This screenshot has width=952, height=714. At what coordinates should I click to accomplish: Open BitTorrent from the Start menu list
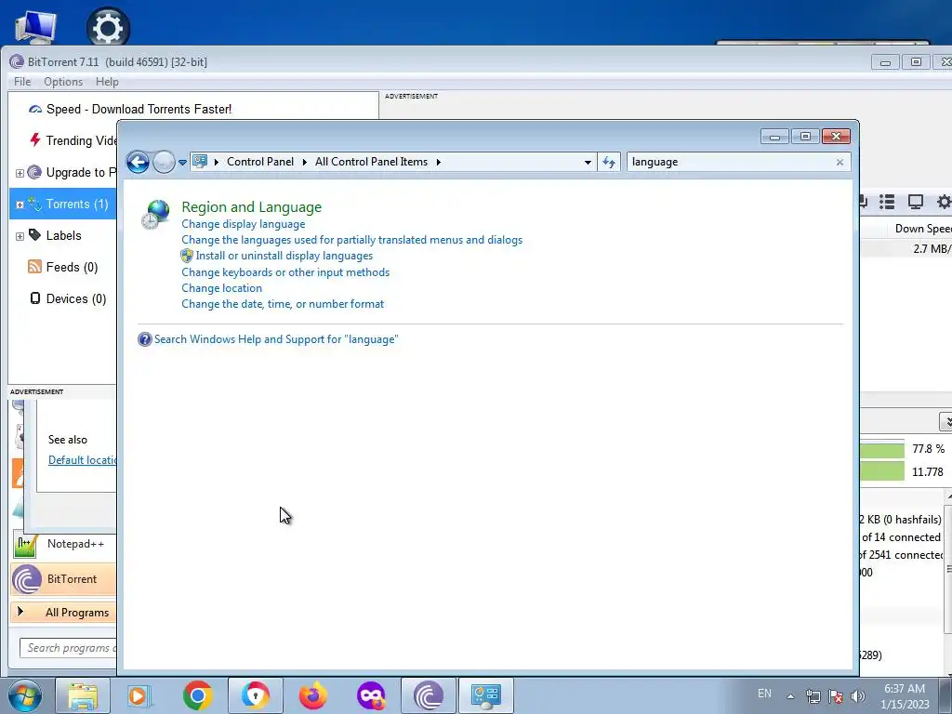pos(63,578)
